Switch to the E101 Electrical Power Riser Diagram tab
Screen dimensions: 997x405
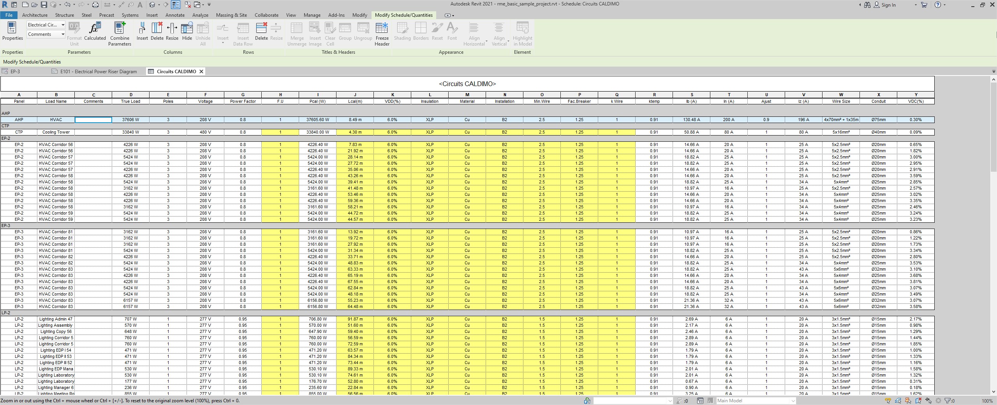pyautogui.click(x=98, y=72)
